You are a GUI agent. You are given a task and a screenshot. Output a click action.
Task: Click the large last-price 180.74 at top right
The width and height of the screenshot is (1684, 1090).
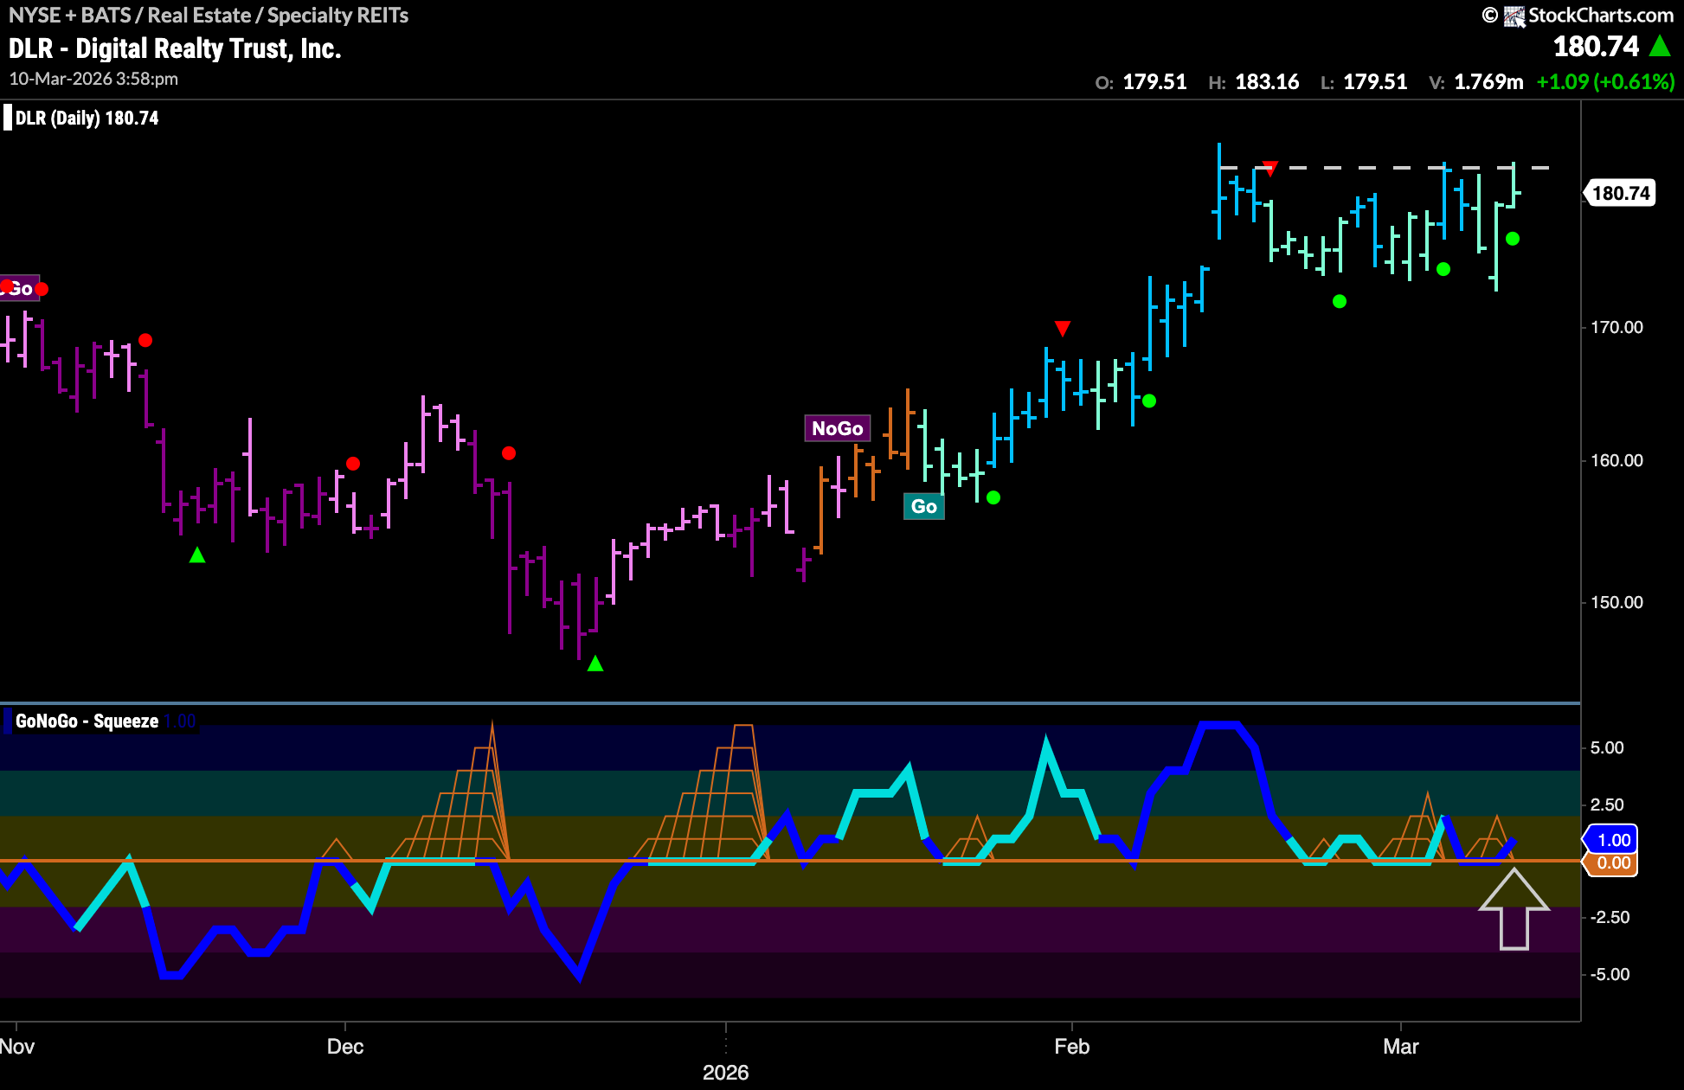[1596, 46]
